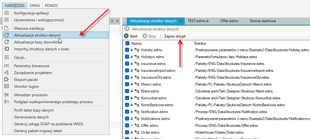Select the KontoBankowe.edmx file name

(x=157, y=105)
